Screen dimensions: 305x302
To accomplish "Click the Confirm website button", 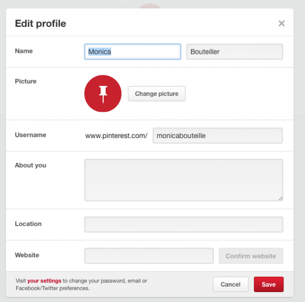I will [251, 256].
